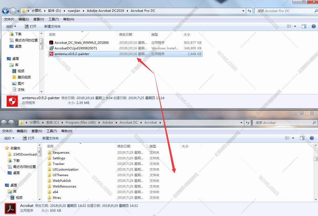318x216 pixels.
Task: Click refresh icon in lower window address bar
Action: pos(248,123)
